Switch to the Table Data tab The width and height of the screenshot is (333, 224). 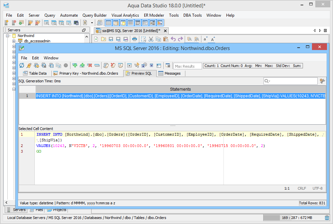pyautogui.click(x=35, y=73)
